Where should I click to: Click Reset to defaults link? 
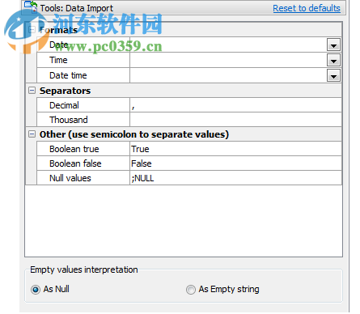307,8
